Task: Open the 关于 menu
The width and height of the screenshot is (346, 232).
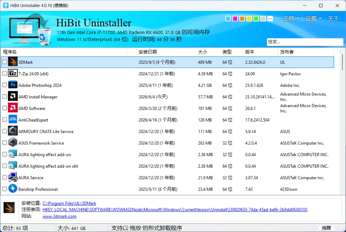Action: [333, 18]
